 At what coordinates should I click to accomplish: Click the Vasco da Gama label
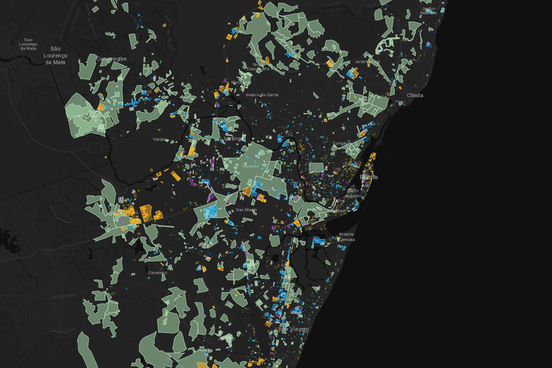pyautogui.click(x=263, y=95)
